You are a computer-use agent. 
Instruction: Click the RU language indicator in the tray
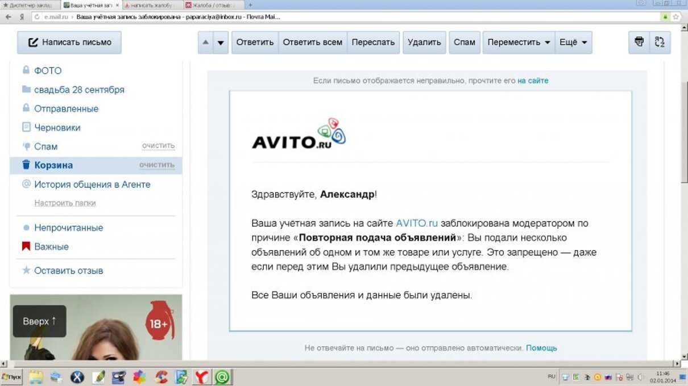click(552, 376)
